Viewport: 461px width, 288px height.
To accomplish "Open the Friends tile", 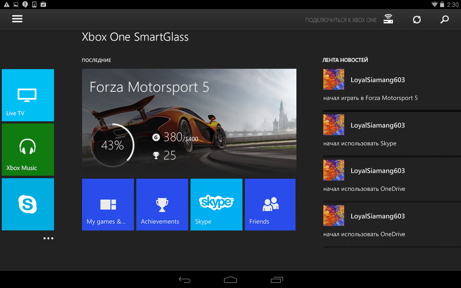I will 270,204.
